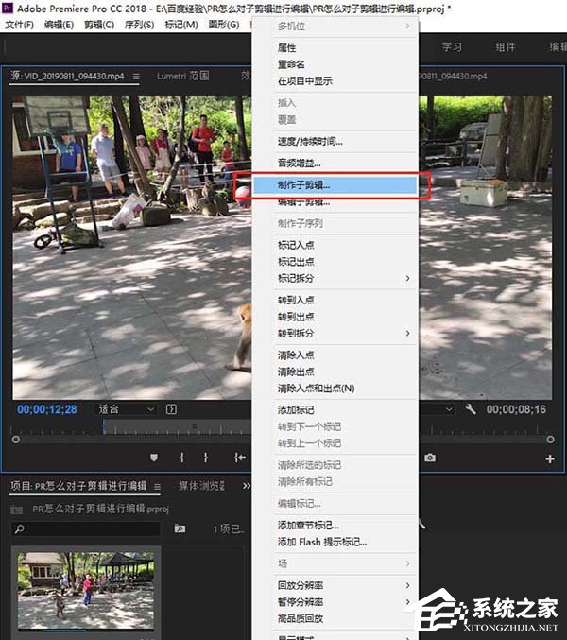The width and height of the screenshot is (567, 640).
Task: Open the wrench settings icon
Action: click(471, 409)
